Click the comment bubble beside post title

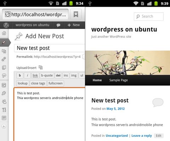tap(158, 103)
